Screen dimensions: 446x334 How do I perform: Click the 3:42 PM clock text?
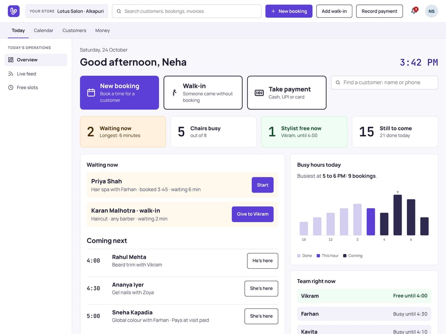click(x=419, y=62)
